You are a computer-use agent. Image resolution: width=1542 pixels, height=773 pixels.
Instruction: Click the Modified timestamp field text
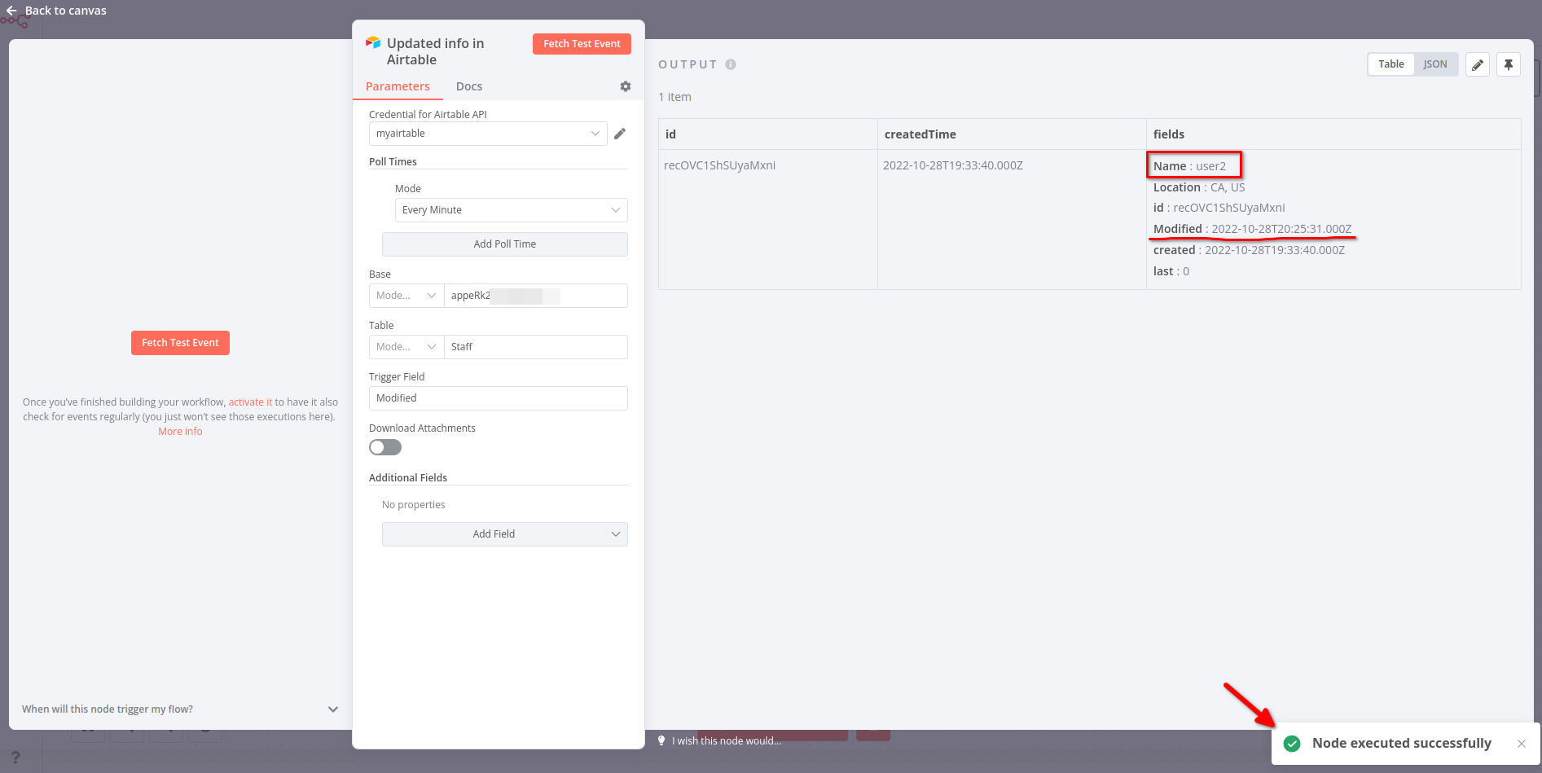tap(1253, 229)
